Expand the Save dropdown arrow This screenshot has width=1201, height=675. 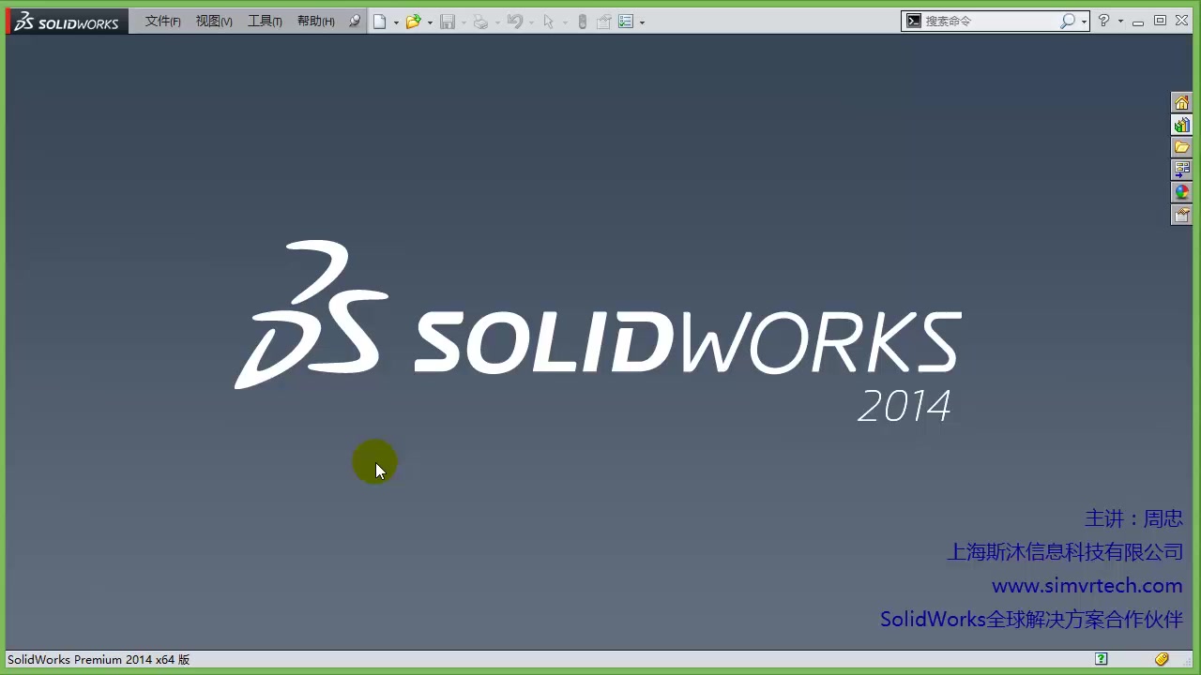[464, 22]
